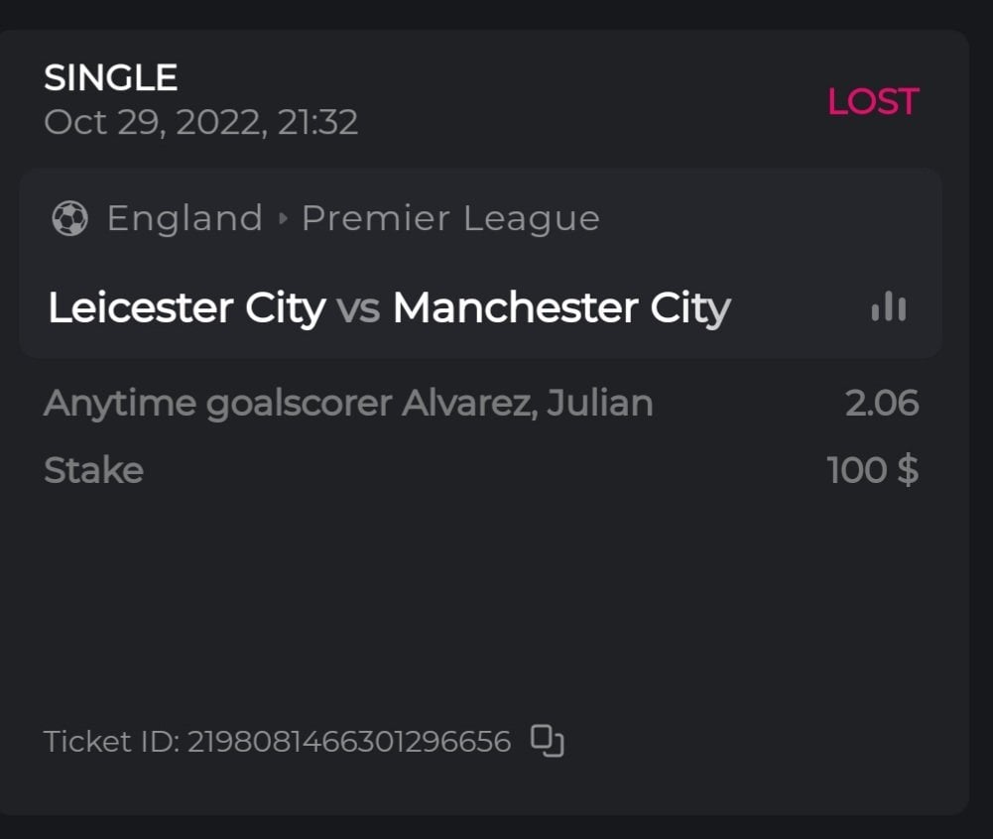Click the 'vs' text between teams
This screenshot has width=993, height=839.
click(x=358, y=308)
